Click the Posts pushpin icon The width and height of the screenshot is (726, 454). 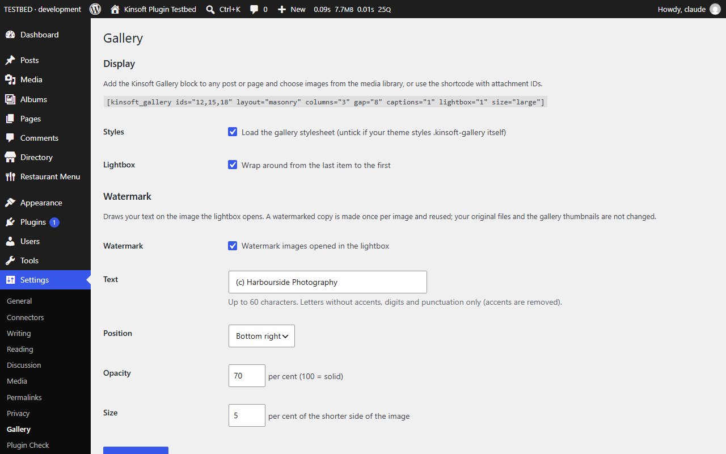coord(10,60)
